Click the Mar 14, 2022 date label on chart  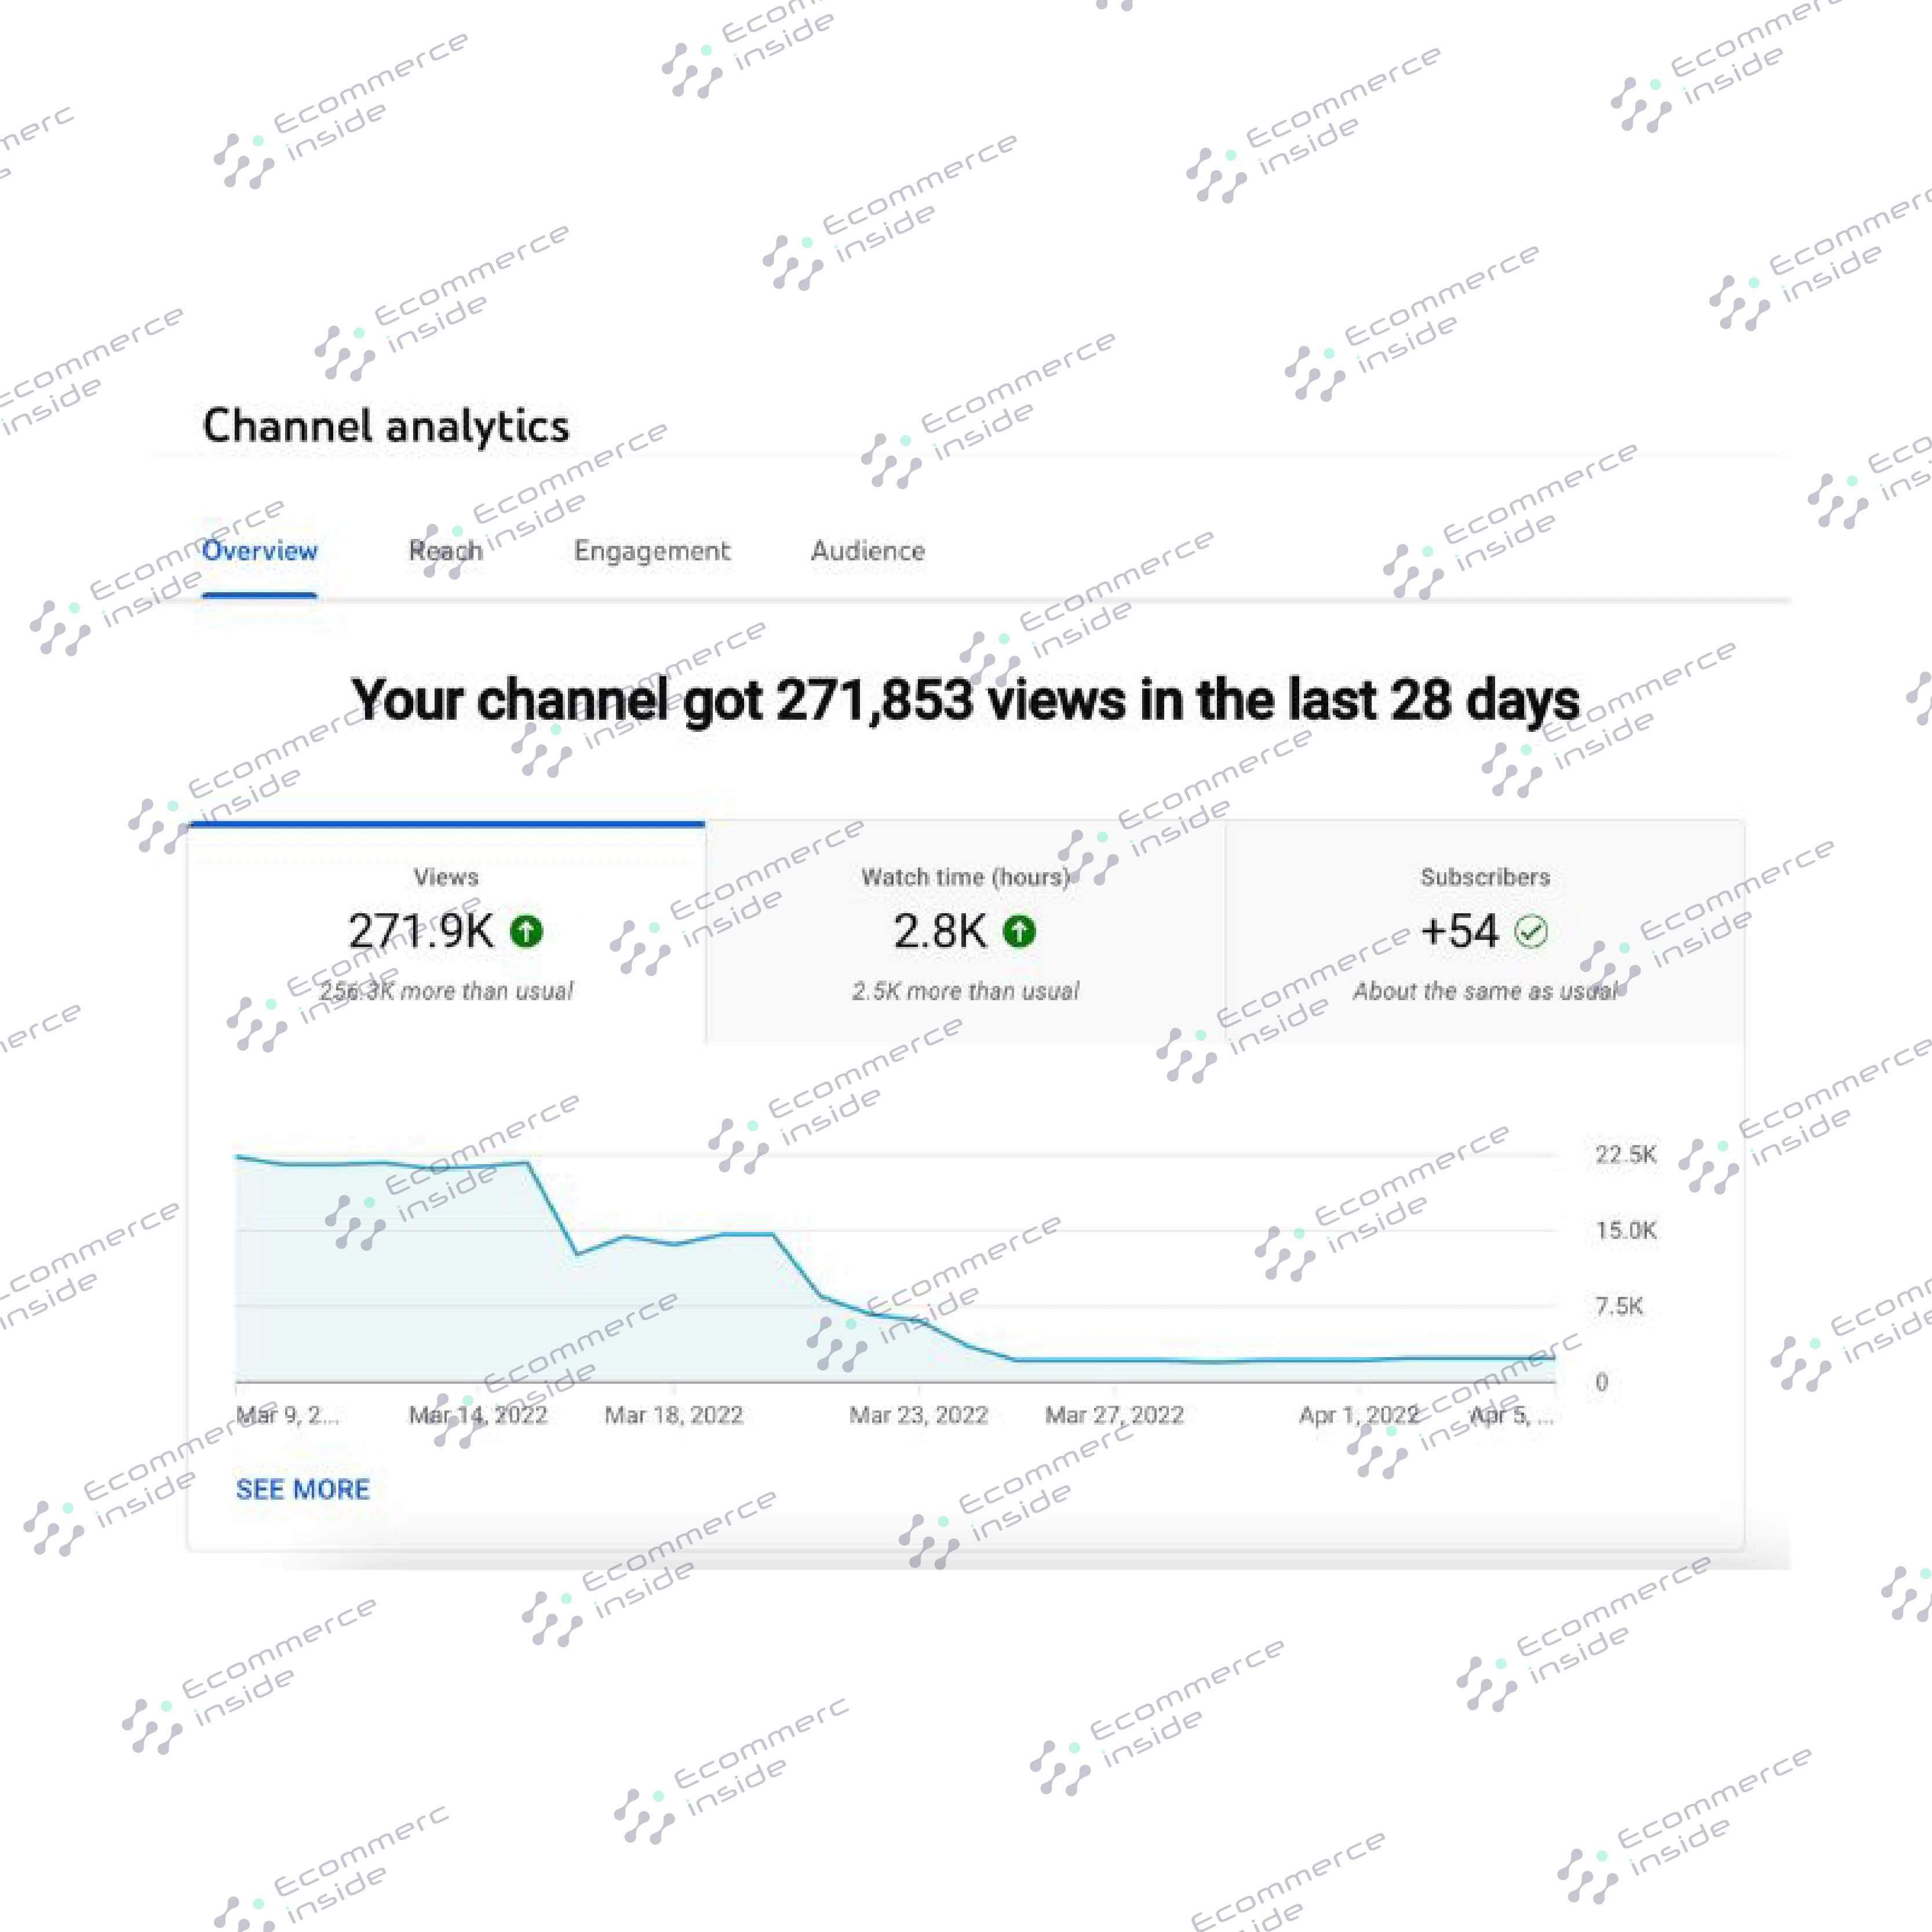tap(478, 1415)
